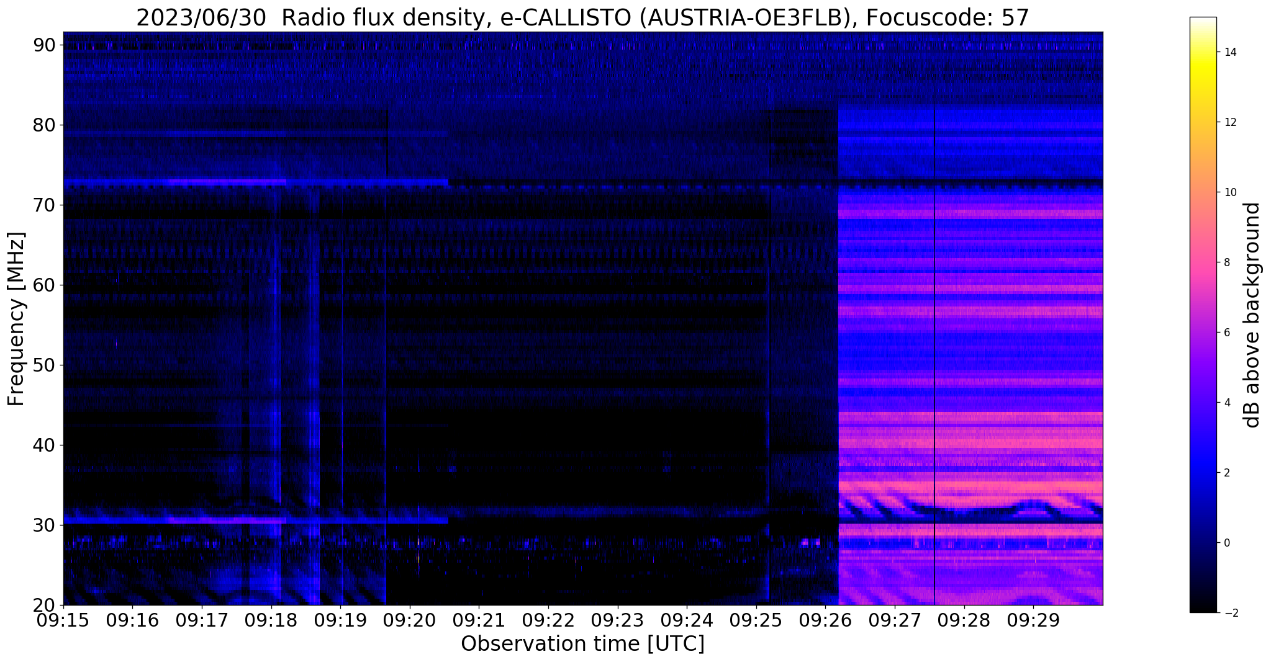Click the colorbar tick label 12
The width and height of the screenshot is (1271, 662).
click(x=1229, y=122)
